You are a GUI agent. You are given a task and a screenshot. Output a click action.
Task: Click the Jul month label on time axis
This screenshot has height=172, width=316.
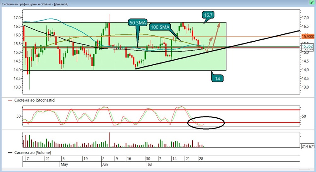click(x=150, y=164)
